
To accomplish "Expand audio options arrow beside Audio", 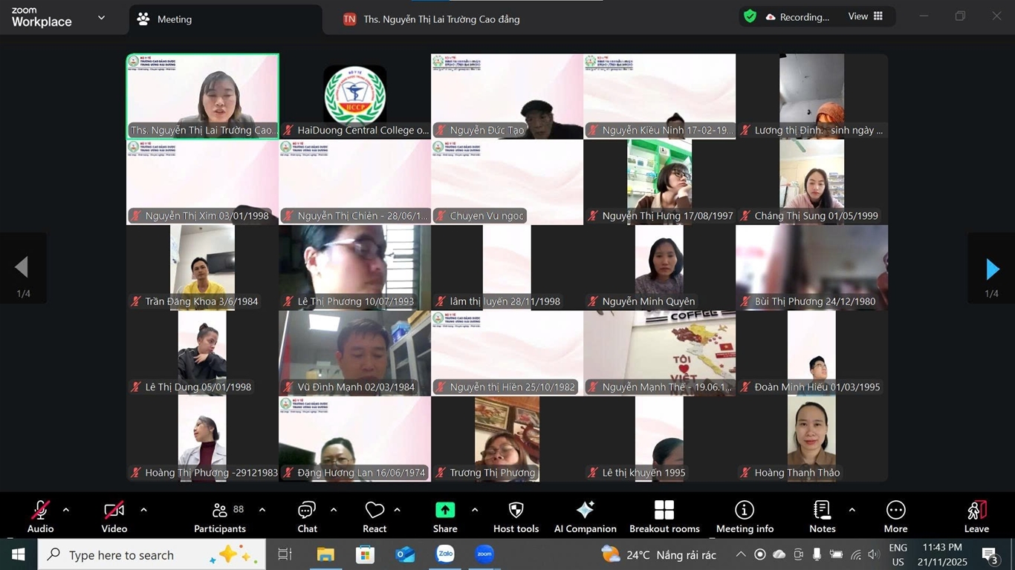I will (x=66, y=510).
